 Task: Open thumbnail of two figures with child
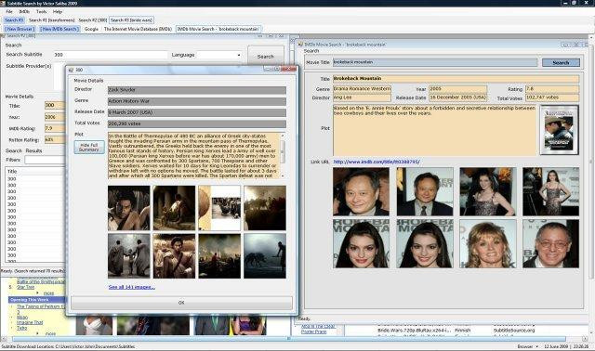[128, 256]
